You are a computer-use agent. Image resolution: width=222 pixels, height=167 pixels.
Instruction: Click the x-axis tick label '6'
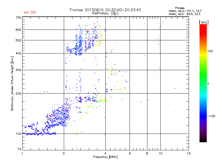(x=130, y=153)
